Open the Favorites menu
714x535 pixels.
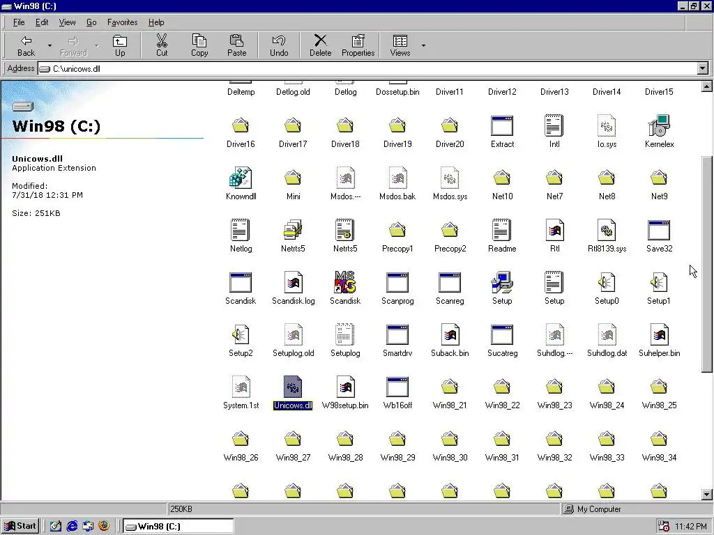point(122,22)
